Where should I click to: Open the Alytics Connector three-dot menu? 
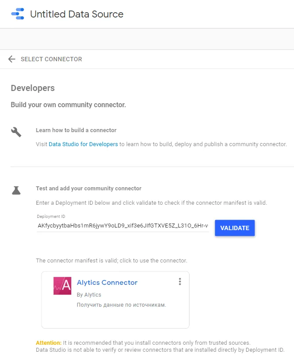click(180, 282)
